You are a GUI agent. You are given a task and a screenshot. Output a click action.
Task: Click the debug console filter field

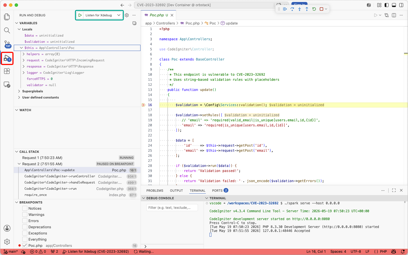pos(172,208)
